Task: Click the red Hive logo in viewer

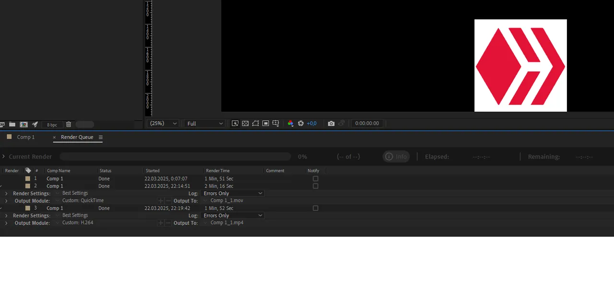Action: click(520, 66)
